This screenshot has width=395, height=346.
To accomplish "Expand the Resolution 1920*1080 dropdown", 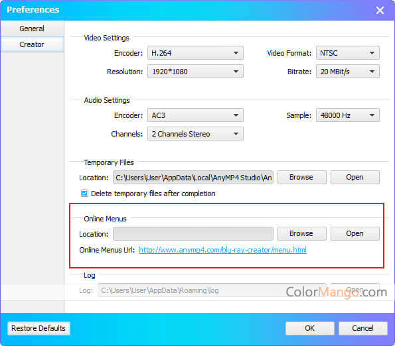I will click(195, 72).
